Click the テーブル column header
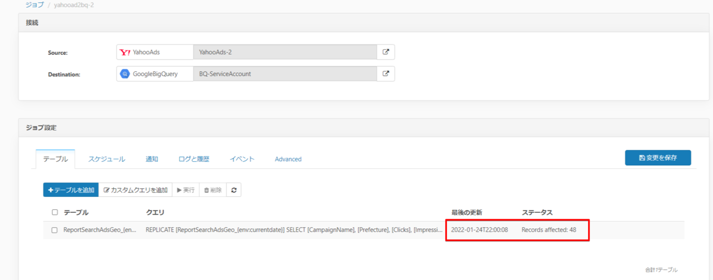 click(76, 212)
